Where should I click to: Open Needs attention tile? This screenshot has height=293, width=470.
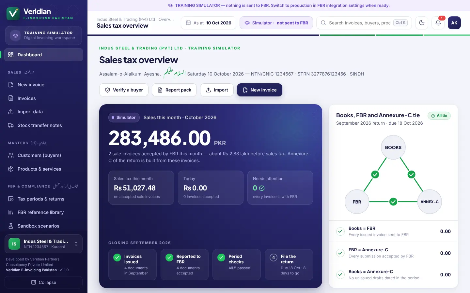[280, 188]
